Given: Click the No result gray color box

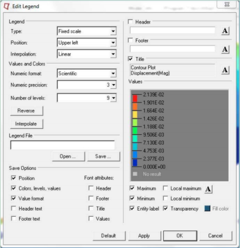Looking at the screenshot, I should pos(135,174).
